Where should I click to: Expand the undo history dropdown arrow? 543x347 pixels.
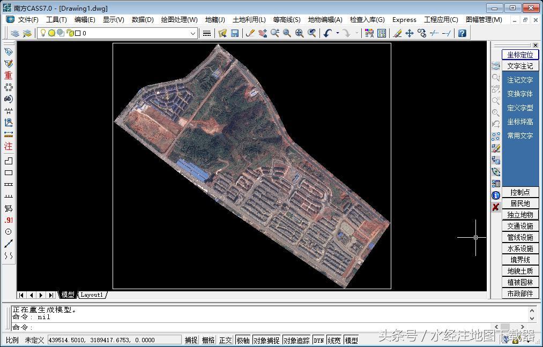tap(338, 33)
